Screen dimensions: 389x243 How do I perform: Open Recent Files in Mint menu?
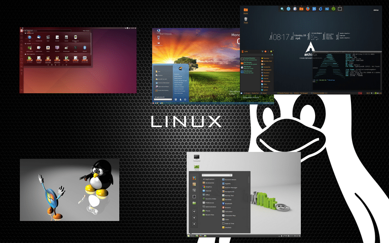click(208, 215)
